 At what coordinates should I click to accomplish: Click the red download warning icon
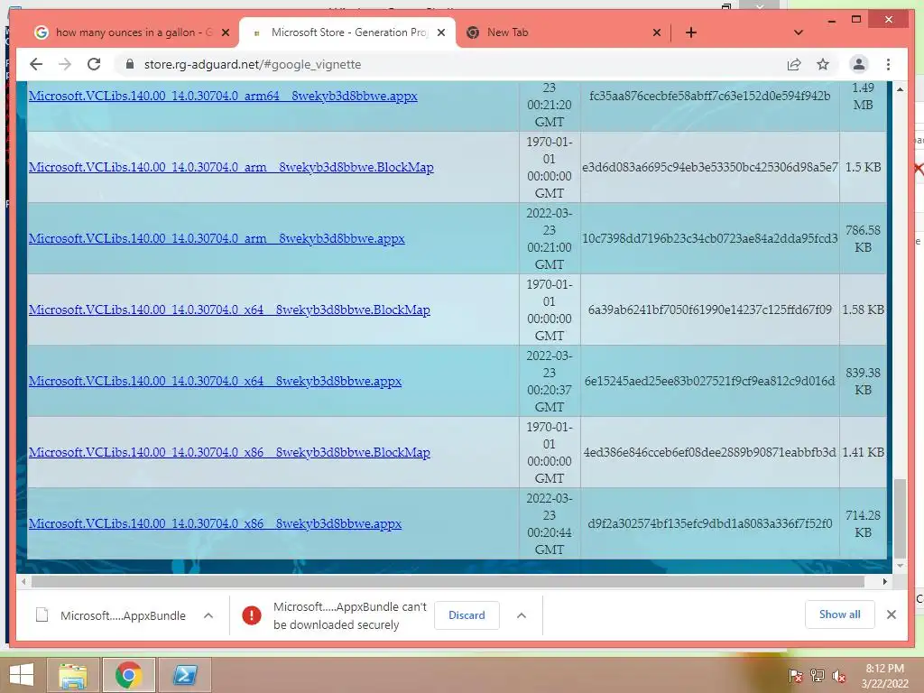[x=252, y=615]
